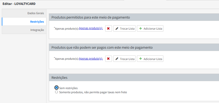The height and width of the screenshot is (103, 219).
Task: Open 'Apenas produto(s):' link in non-payable products
Action: pos(91,59)
